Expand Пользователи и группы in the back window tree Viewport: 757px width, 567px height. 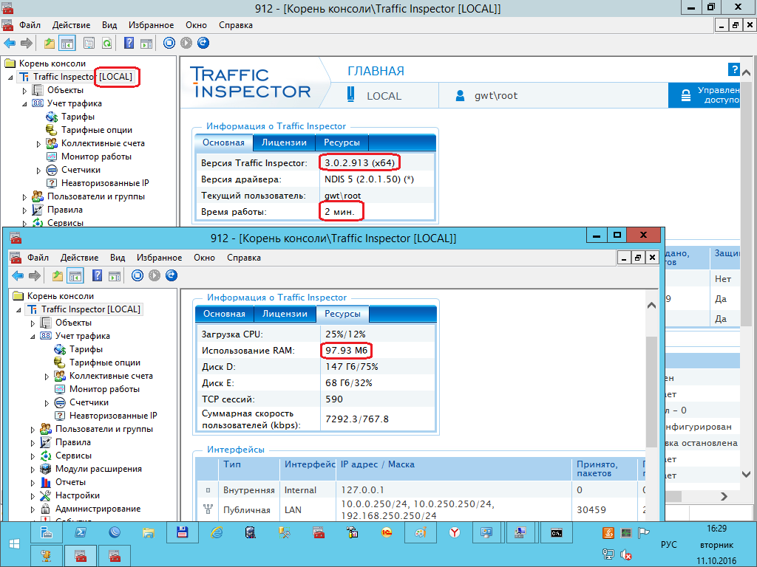[24, 196]
